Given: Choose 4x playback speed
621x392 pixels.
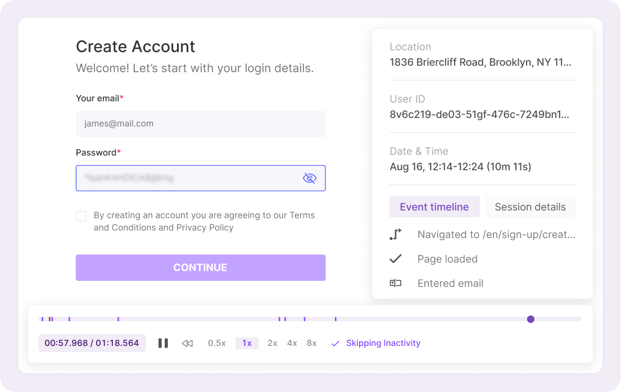Looking at the screenshot, I should coord(292,343).
